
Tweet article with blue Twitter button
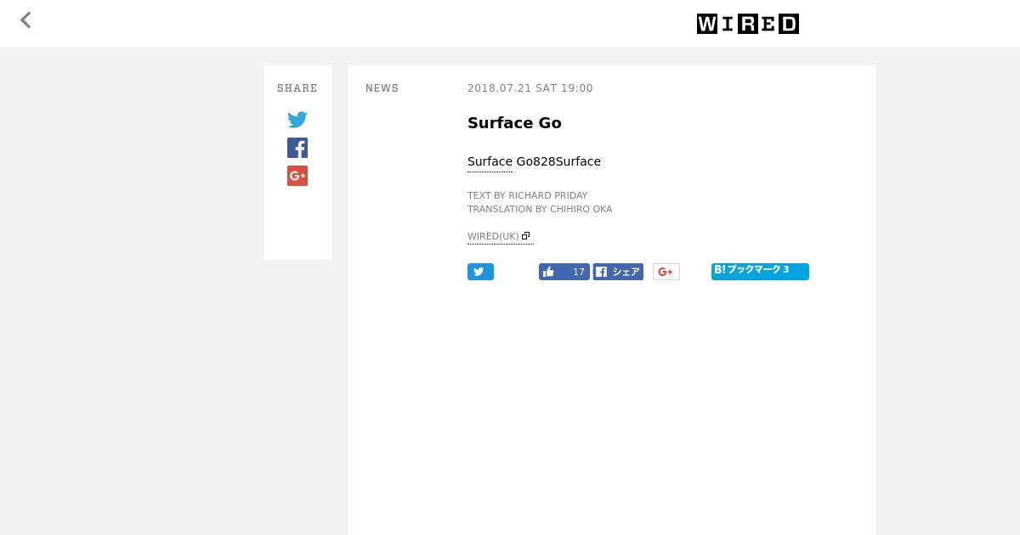(480, 272)
